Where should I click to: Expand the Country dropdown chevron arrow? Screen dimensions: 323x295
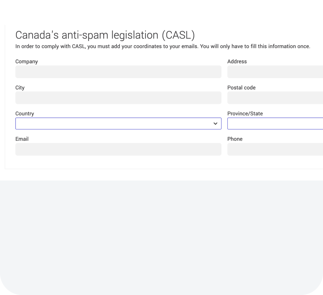(215, 124)
